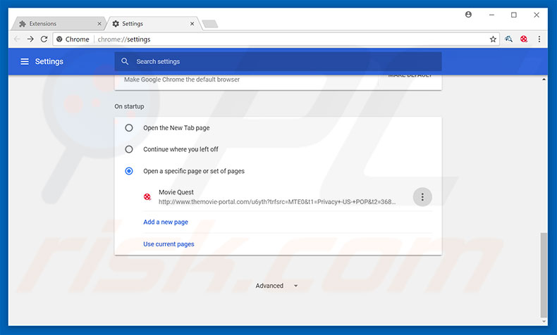This screenshot has height=335, width=557.
Task: Click Add a new page link
Action: pyautogui.click(x=166, y=222)
